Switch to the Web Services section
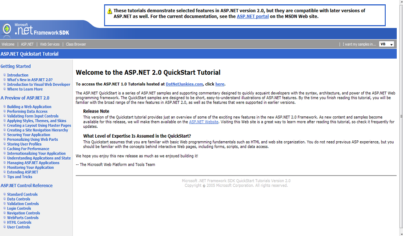The width and height of the screenshot is (403, 236). 49,44
